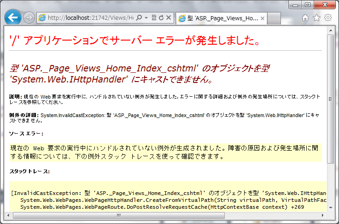Open the Tools gear menu
The width and height of the screenshot is (339, 224).
pyautogui.click(x=328, y=18)
